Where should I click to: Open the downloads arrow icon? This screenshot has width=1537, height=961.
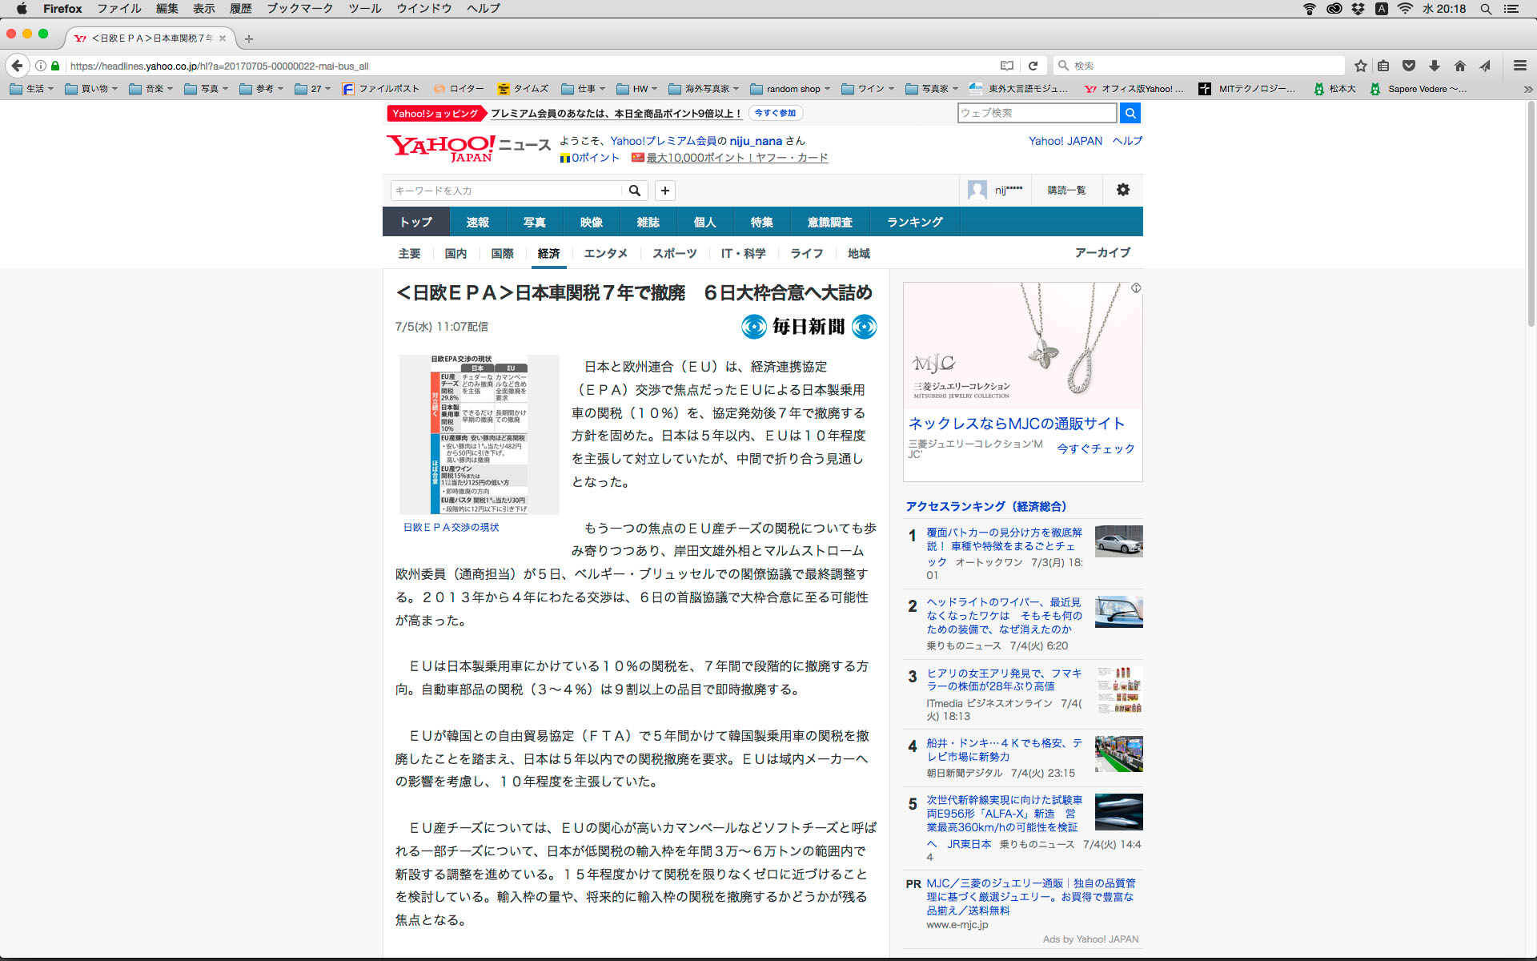tap(1435, 66)
